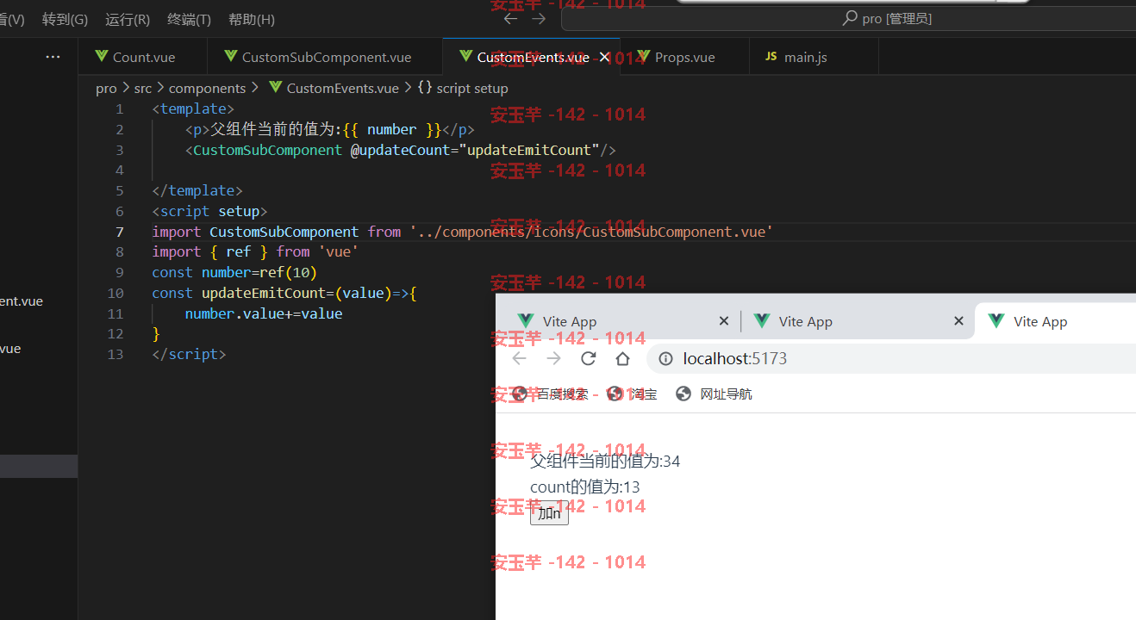Open the 终端(T) menu
The image size is (1136, 620).
click(189, 19)
